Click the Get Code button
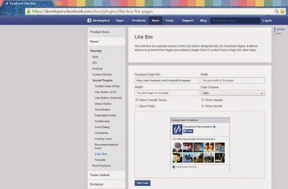Image resolution: width=288 pixels, height=189 pixels. (x=142, y=183)
